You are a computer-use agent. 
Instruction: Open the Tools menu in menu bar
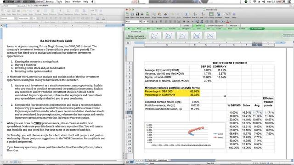pos(59,2)
